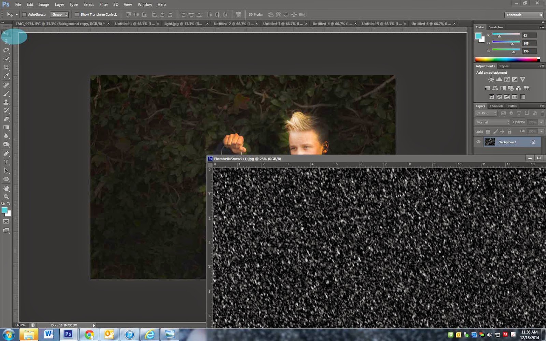Open the Window menu
The image size is (546, 341).
tap(145, 4)
